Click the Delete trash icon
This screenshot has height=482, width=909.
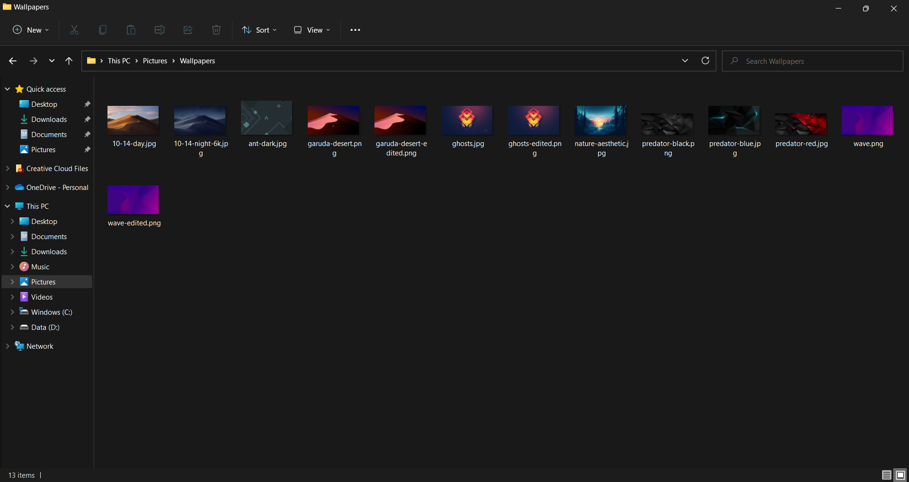(216, 30)
